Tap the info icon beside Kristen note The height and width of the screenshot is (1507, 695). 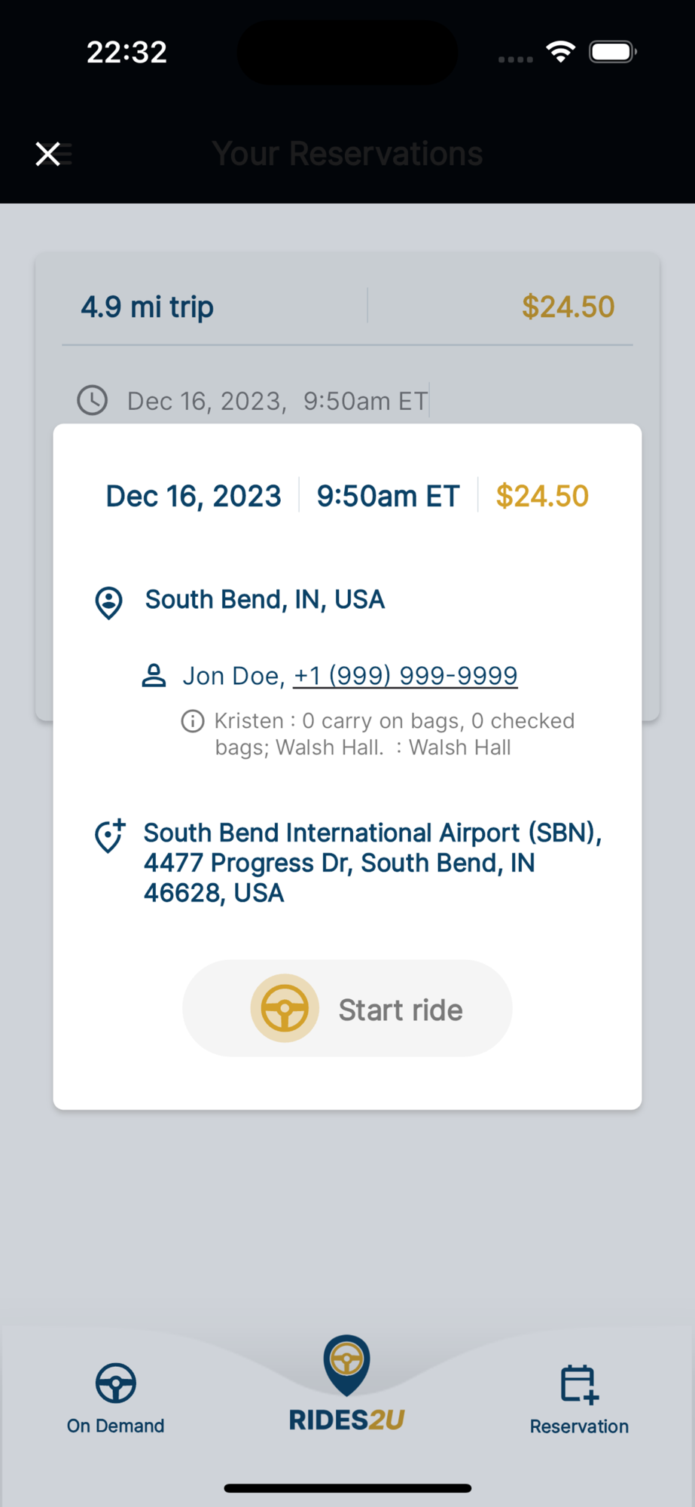click(193, 721)
